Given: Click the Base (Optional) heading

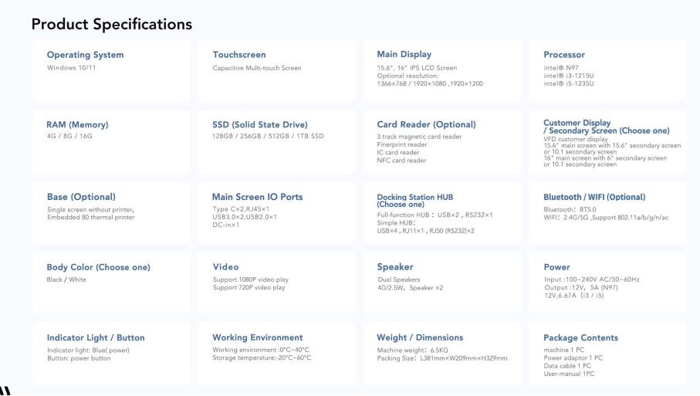Looking at the screenshot, I should [x=81, y=197].
